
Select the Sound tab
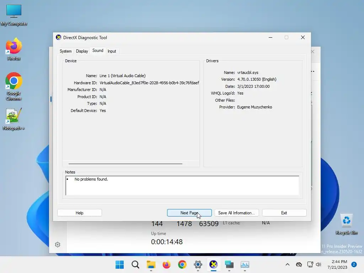pos(98,50)
